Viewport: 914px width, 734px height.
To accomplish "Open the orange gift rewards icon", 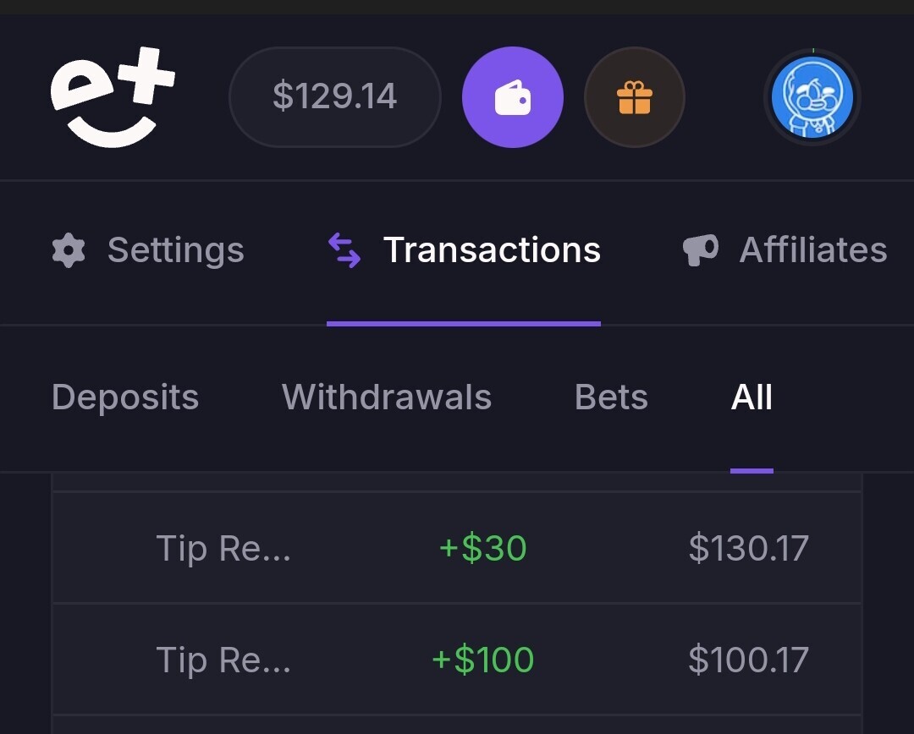I will click(634, 96).
